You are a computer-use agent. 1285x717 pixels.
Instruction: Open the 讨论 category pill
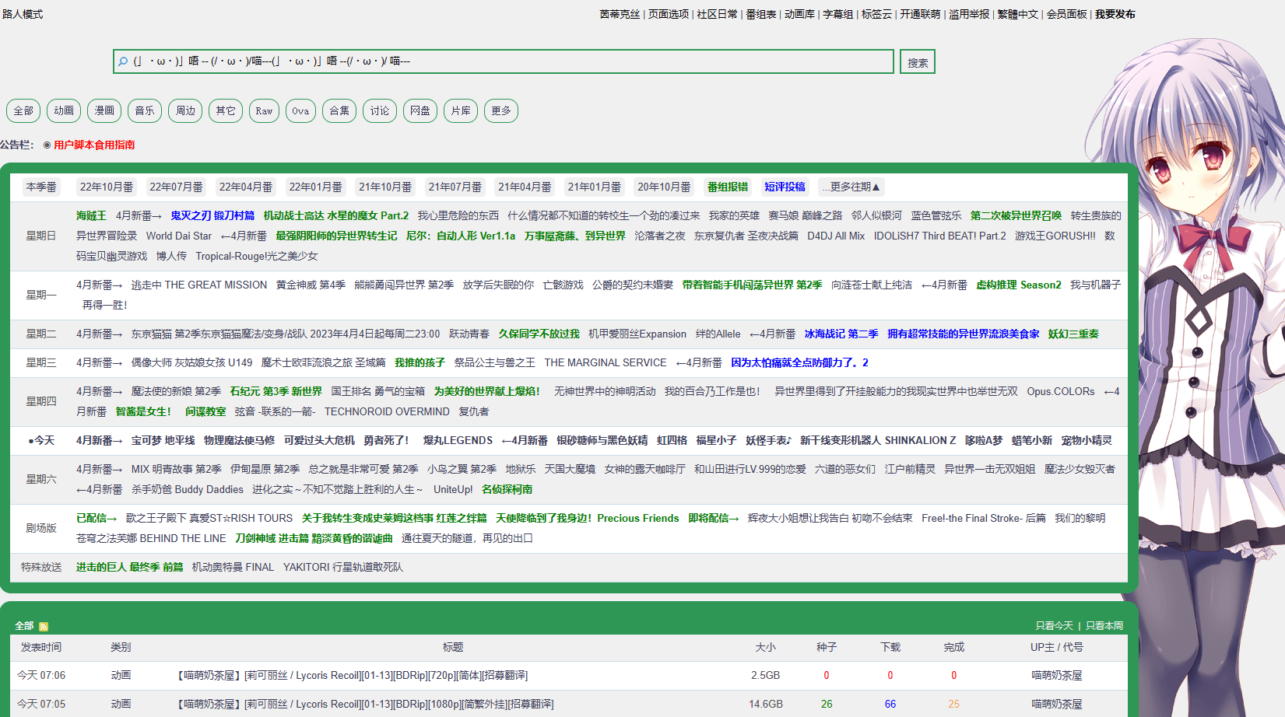click(x=380, y=111)
